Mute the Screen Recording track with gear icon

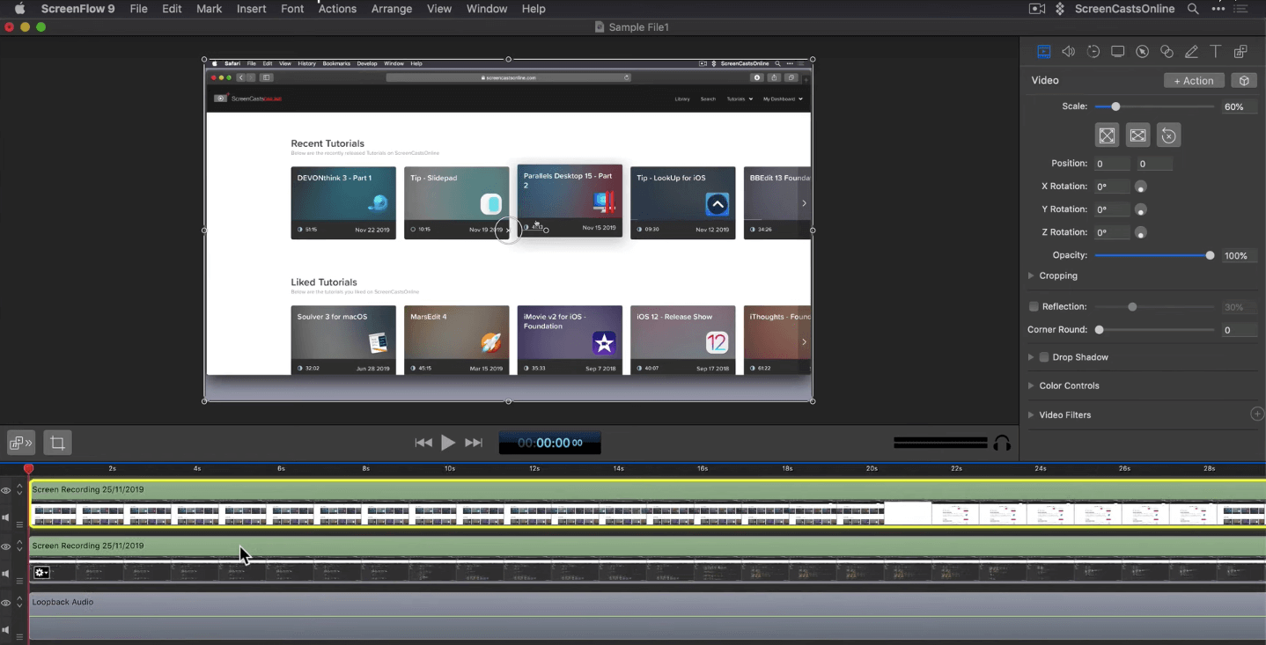pyautogui.click(x=5, y=574)
